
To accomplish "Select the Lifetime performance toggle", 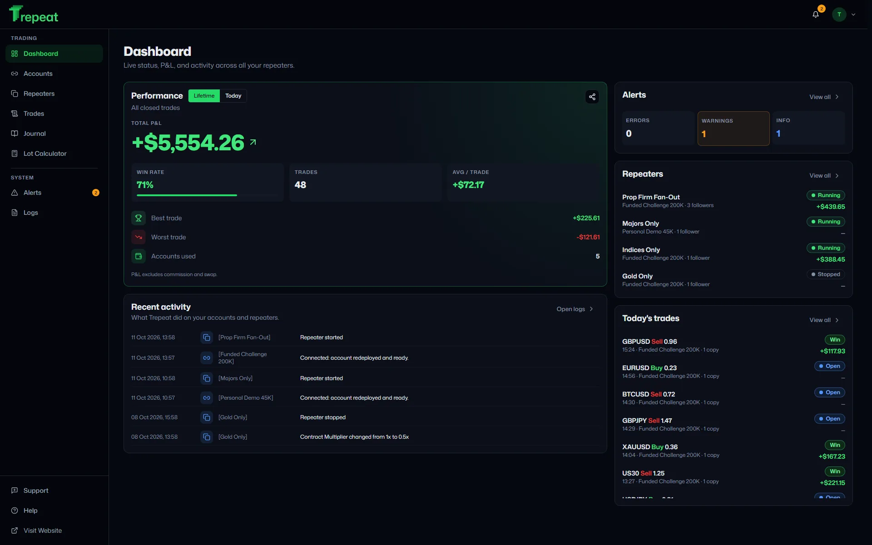I will (x=204, y=96).
